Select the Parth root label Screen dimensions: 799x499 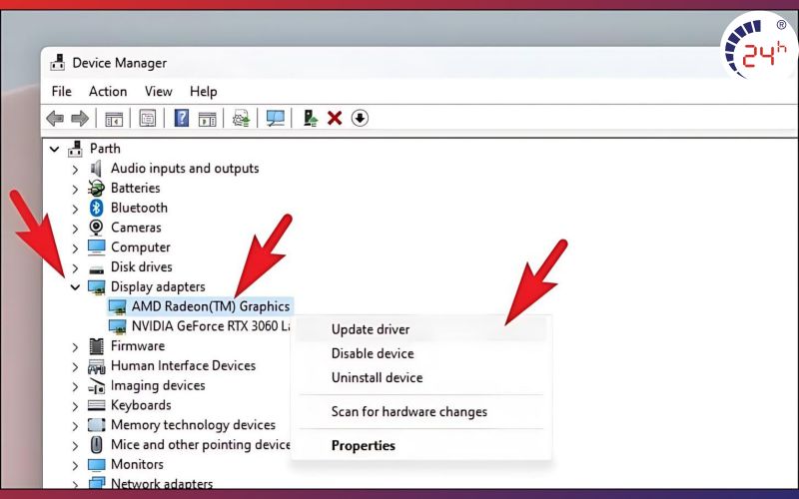pos(105,148)
